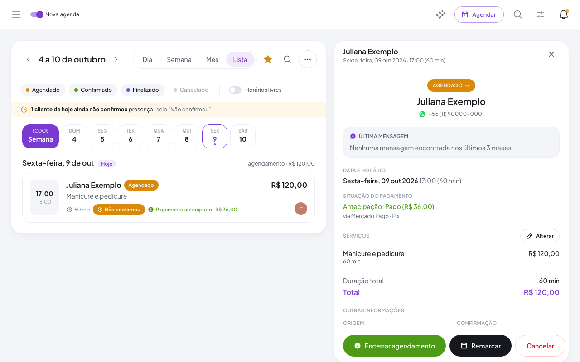Toggle the Nova agenda switch
The image size is (580, 362).
point(37,14)
